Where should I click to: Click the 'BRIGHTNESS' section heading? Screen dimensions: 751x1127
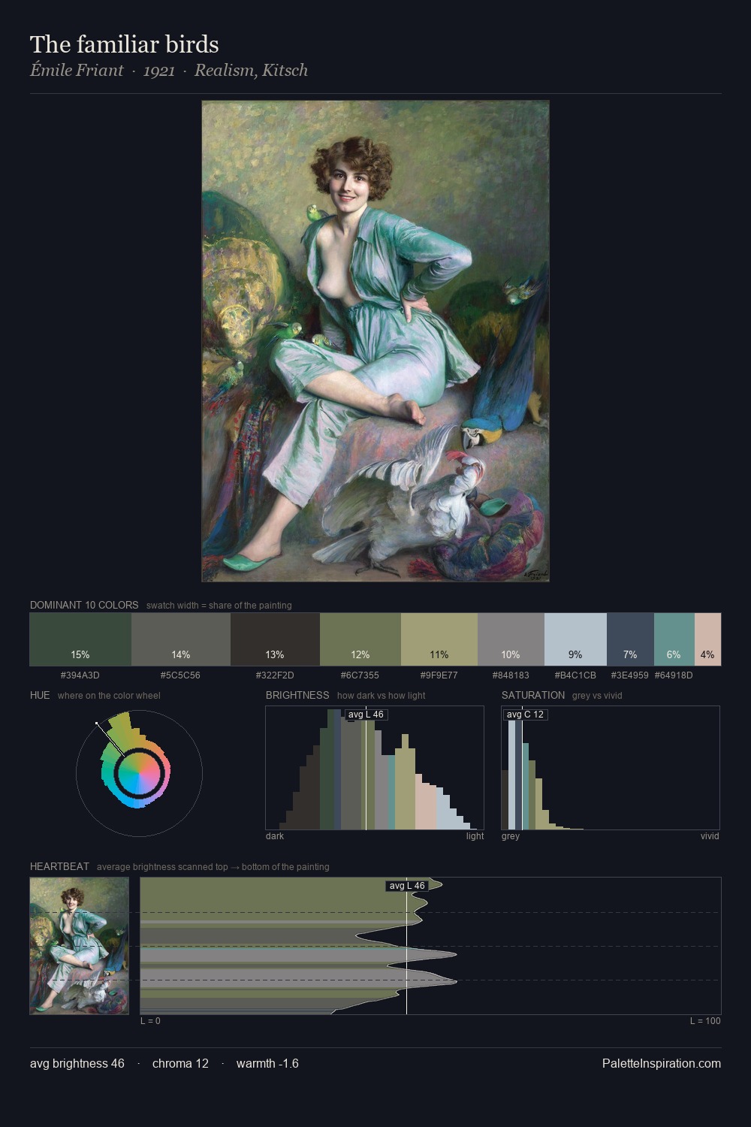(x=297, y=695)
